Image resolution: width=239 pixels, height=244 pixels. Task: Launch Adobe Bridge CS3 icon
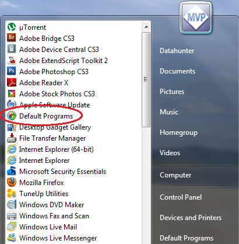[x=12, y=38]
